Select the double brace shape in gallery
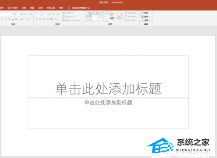 [87, 13]
